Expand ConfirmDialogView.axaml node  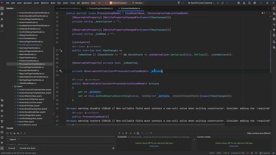coord(15,118)
